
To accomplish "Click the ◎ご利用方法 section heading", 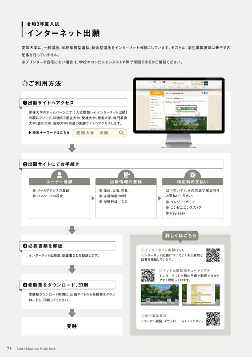I will [x=42, y=84].
